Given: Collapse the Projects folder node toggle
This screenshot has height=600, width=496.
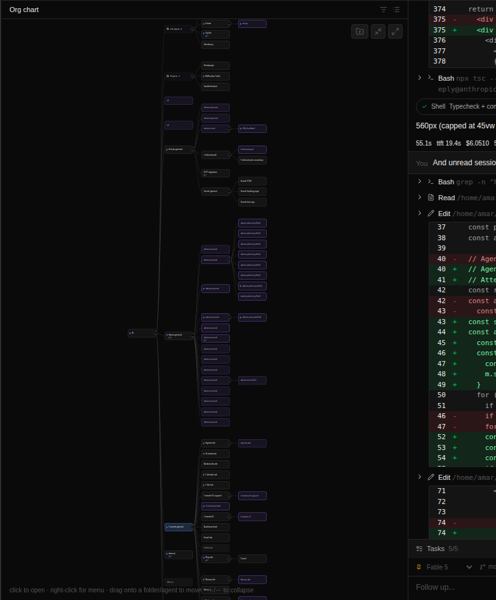Looking at the screenshot, I should [x=192, y=76].
